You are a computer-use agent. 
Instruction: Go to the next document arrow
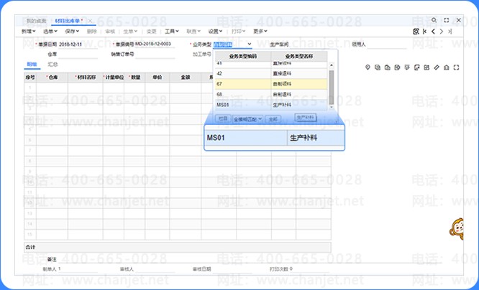point(442,31)
